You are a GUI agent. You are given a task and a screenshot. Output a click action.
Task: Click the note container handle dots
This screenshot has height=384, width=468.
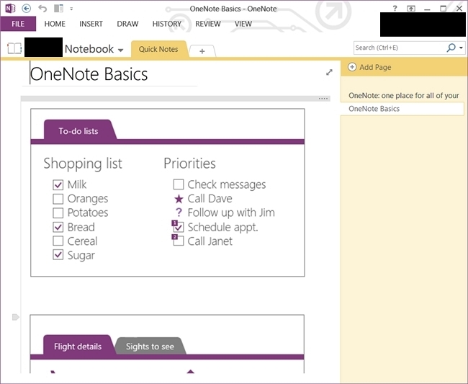[x=323, y=99]
